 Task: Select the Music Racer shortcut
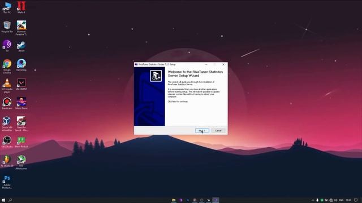click(x=21, y=104)
